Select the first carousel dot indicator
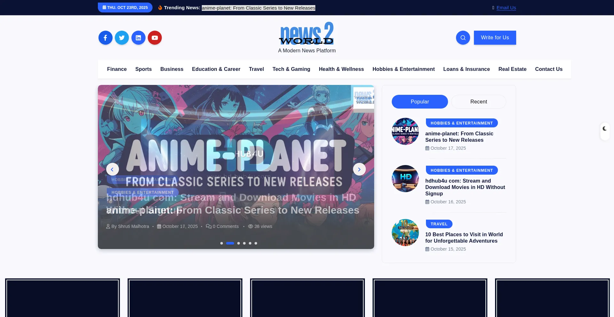This screenshot has height=317, width=614. tap(222, 243)
